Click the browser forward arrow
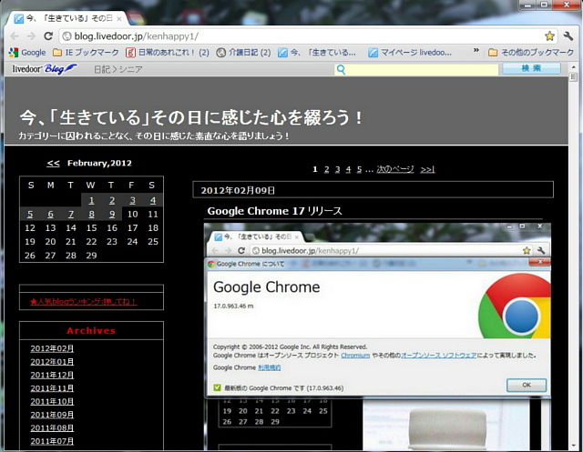 [x=31, y=36]
